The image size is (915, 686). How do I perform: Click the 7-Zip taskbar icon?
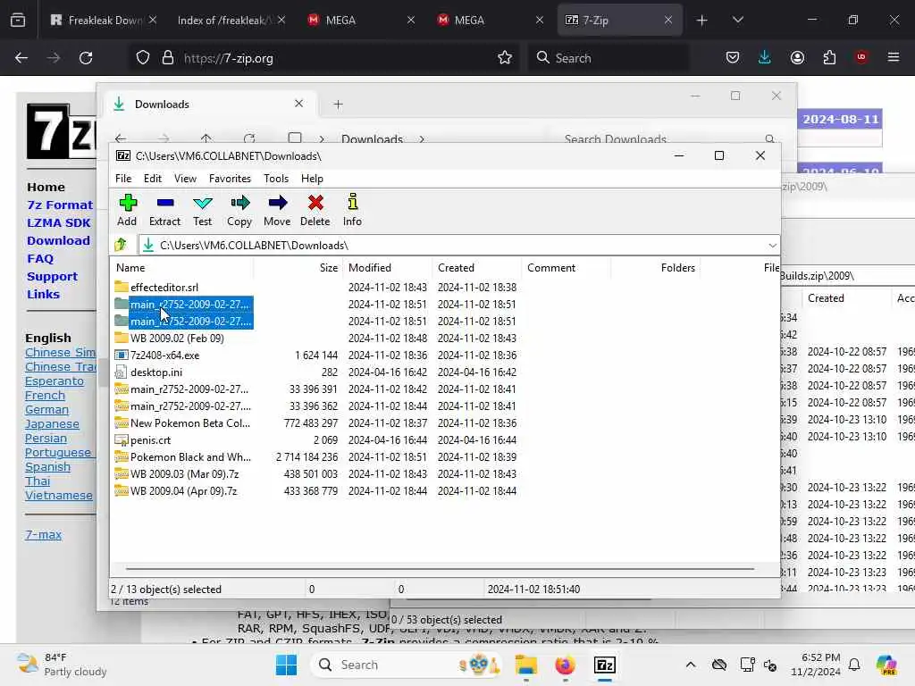pyautogui.click(x=605, y=665)
